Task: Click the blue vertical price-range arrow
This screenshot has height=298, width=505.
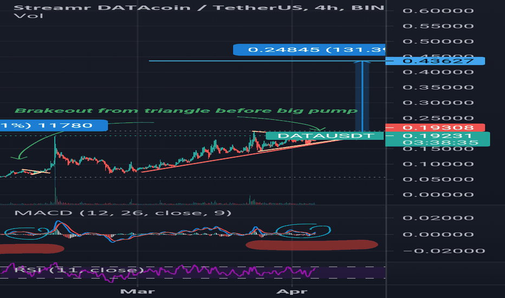Action: 362,96
